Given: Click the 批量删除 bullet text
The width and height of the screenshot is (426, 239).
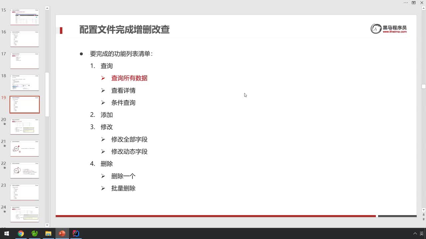Looking at the screenshot, I should [x=123, y=189].
